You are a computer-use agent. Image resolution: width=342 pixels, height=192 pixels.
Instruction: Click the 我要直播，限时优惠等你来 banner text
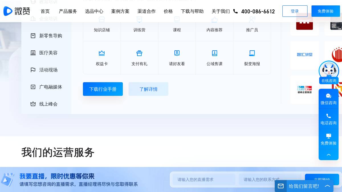click(x=57, y=176)
